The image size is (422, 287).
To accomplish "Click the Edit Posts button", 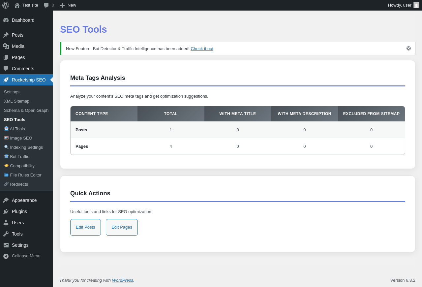I will [x=85, y=227].
